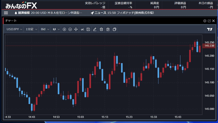
Task: Open the indicators icon in toolbar
Action: coord(82,29)
